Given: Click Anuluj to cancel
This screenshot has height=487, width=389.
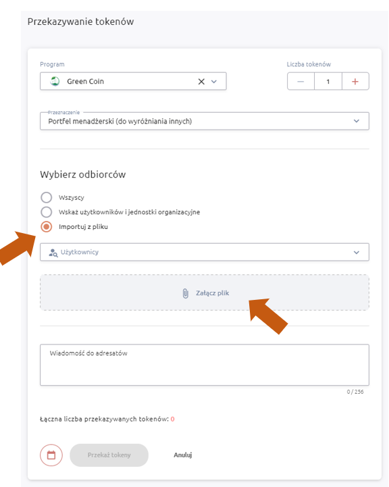Looking at the screenshot, I should point(182,455).
